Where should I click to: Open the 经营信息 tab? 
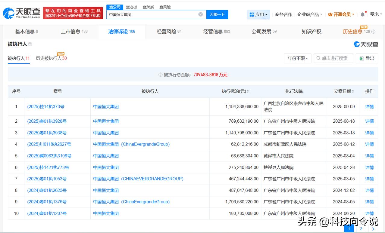[217, 32]
